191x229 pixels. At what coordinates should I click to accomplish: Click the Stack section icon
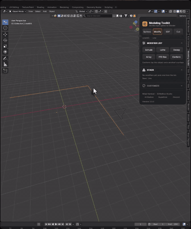pyautogui.click(x=144, y=70)
